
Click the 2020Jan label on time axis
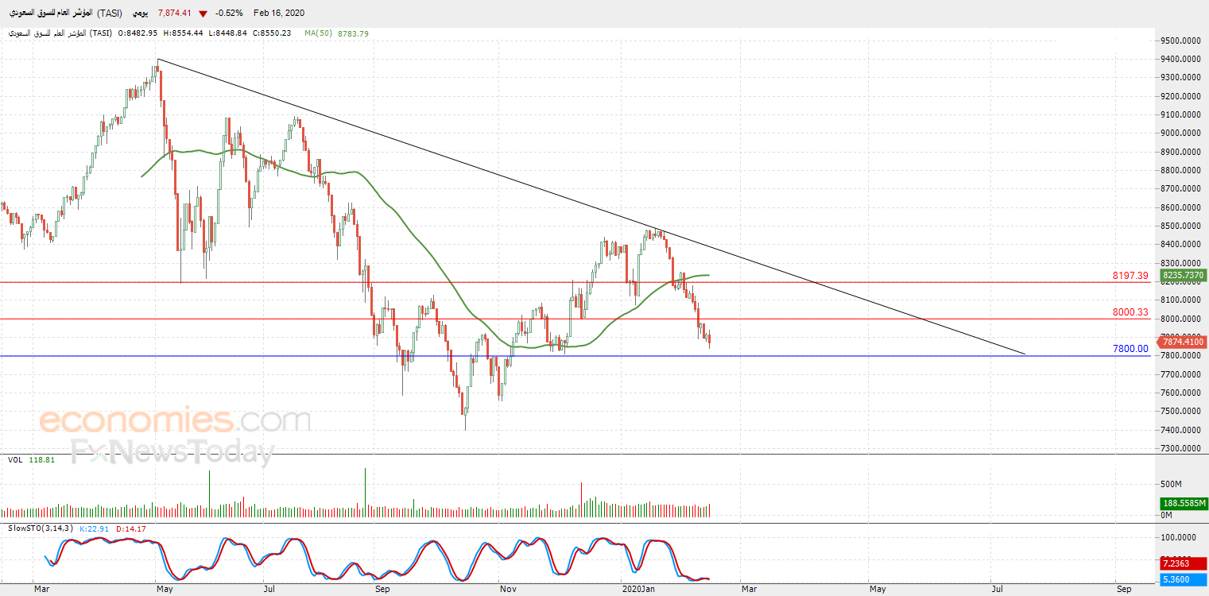[638, 590]
